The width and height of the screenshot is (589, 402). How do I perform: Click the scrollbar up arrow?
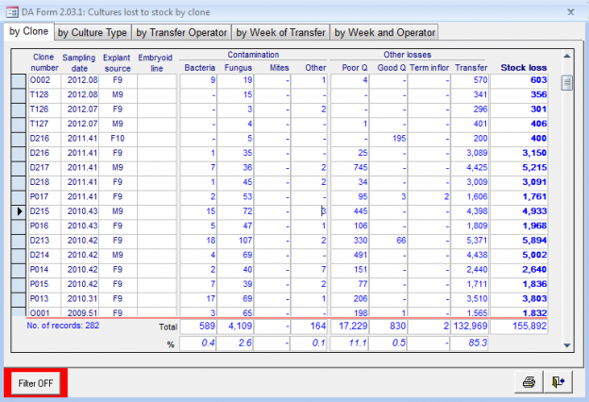coord(567,55)
